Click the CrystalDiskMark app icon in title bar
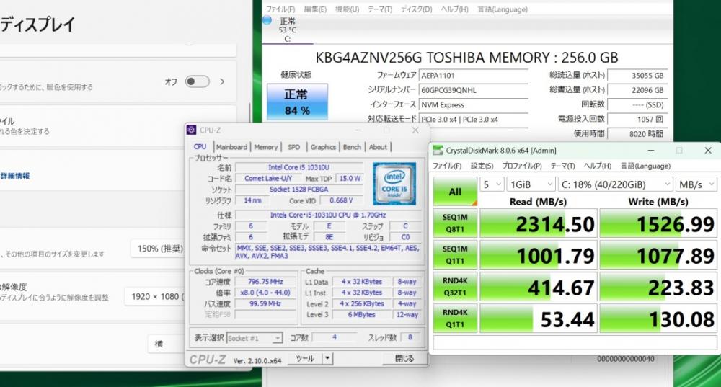This screenshot has height=387, width=721. coord(438,151)
